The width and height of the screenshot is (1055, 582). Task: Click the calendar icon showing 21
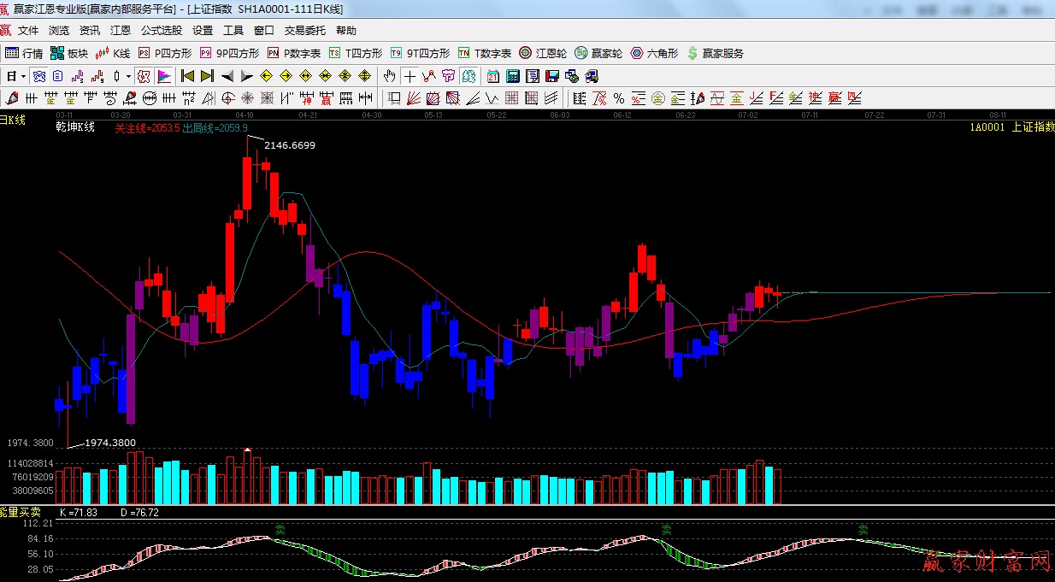[493, 76]
